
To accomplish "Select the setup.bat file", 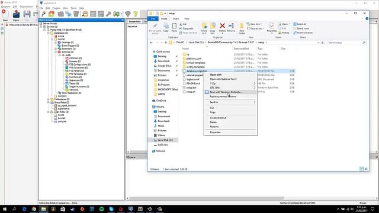I will point(191,88).
